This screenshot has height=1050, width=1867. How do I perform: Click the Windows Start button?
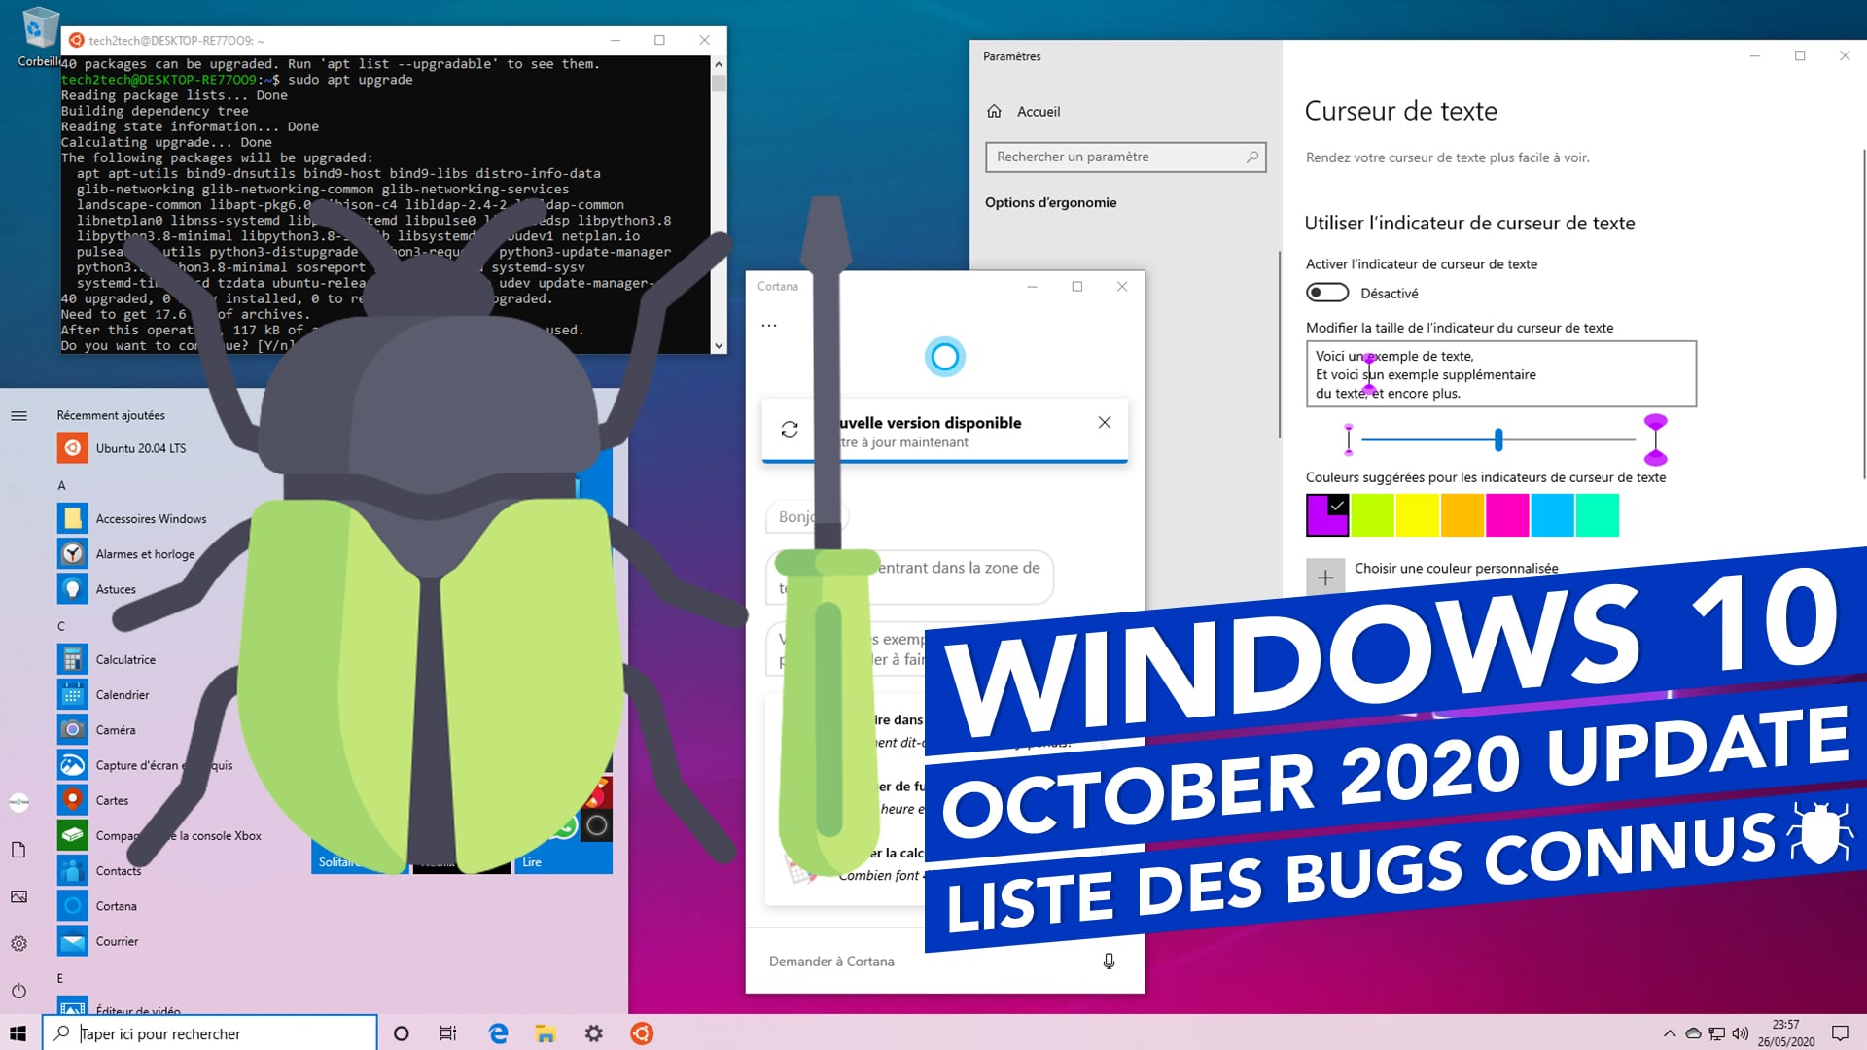[x=18, y=1033]
